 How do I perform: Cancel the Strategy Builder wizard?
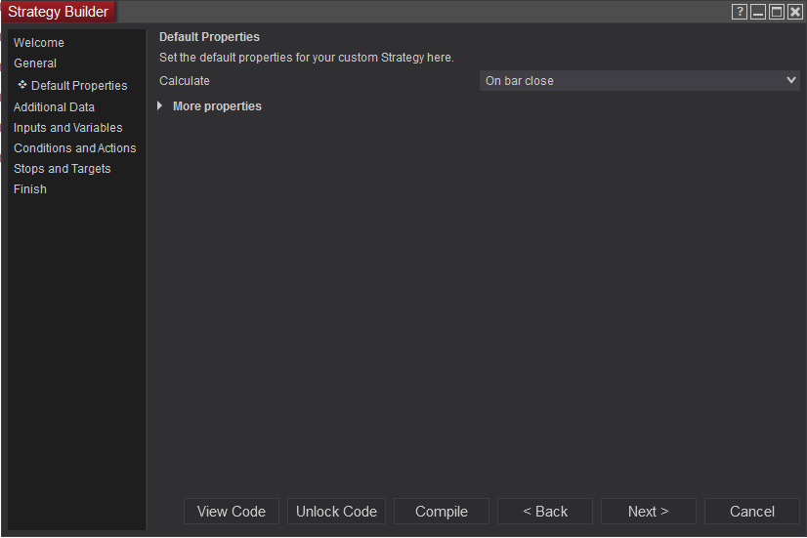point(752,512)
